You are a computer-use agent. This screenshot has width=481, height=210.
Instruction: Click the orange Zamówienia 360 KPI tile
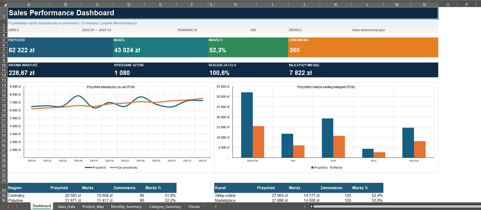click(x=363, y=47)
